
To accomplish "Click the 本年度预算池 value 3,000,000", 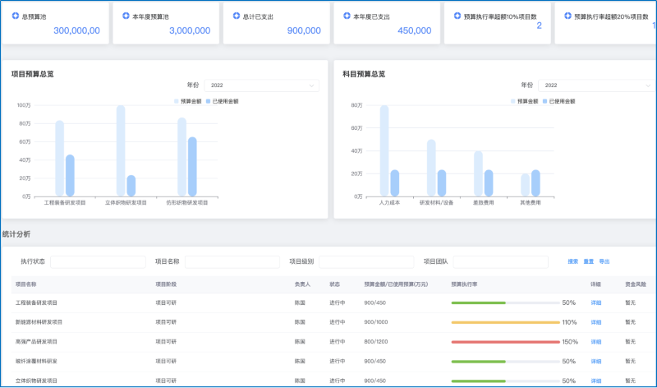I will (x=190, y=30).
